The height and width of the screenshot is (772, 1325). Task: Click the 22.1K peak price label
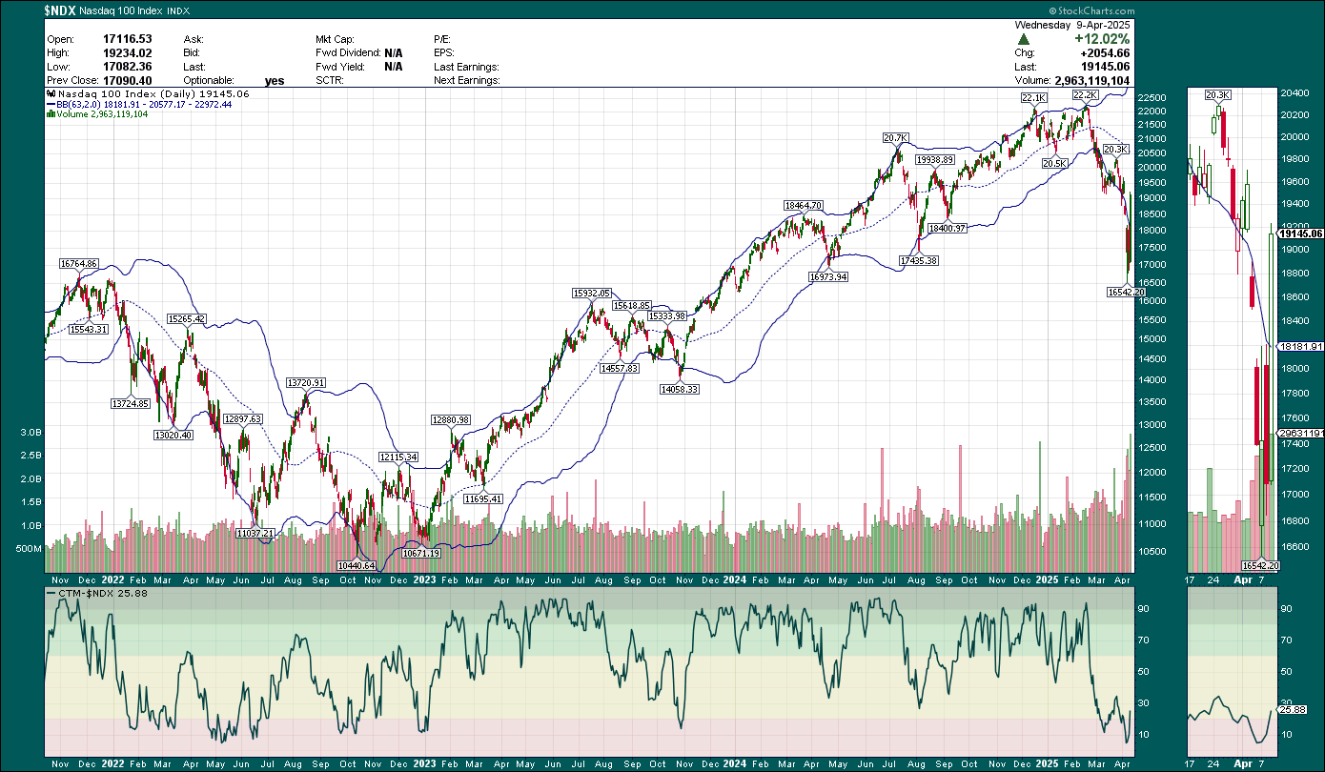point(1033,98)
